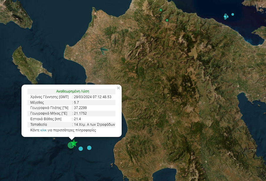266x181 pixels.
Task: Click the upper green earthquake marker at top
Action: point(161,10)
